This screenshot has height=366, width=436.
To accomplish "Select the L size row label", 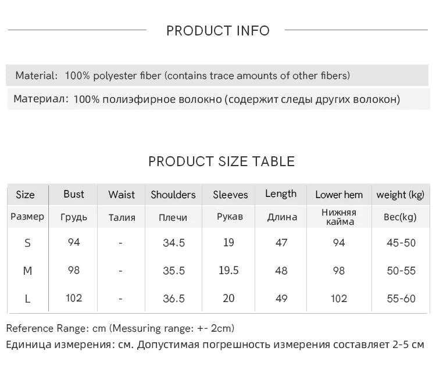I will click(27, 299).
